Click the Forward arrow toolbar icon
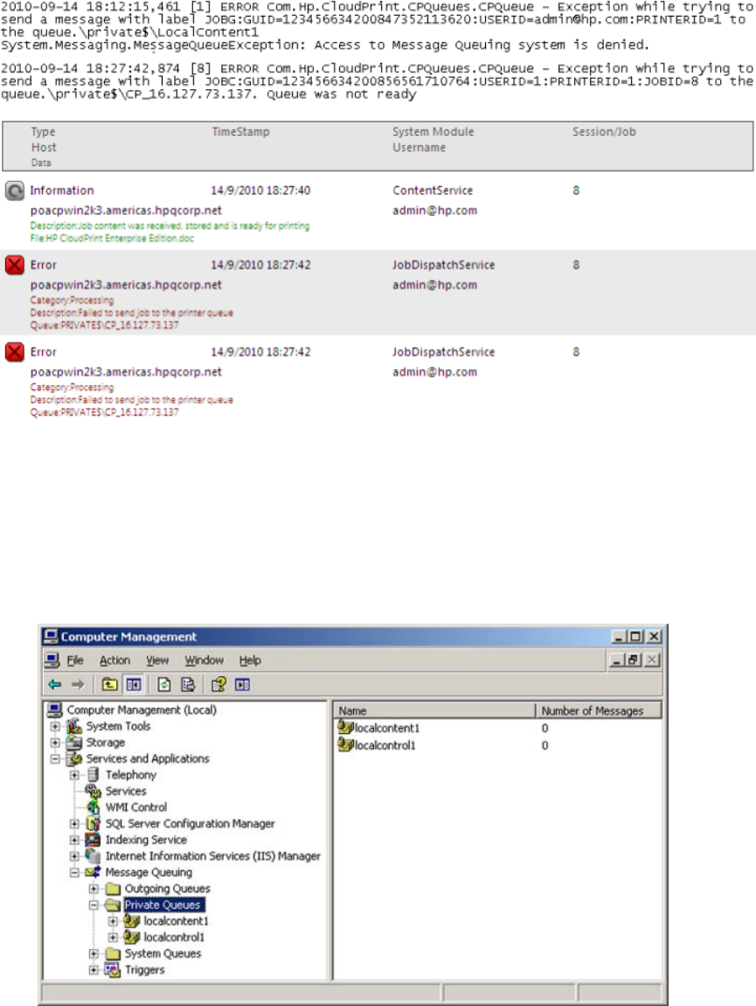Image resolution: width=756 pixels, height=1006 pixels. (78, 685)
